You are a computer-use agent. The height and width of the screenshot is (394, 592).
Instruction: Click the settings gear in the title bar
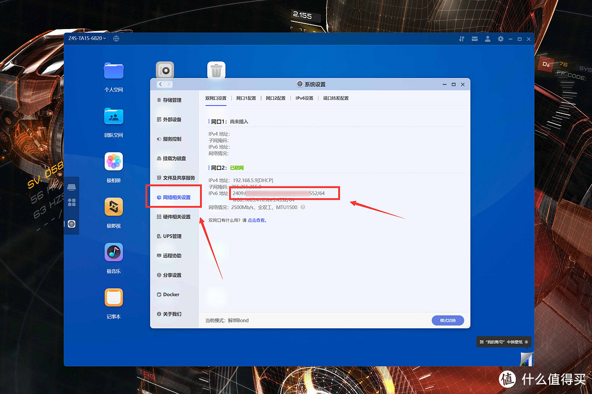point(500,38)
